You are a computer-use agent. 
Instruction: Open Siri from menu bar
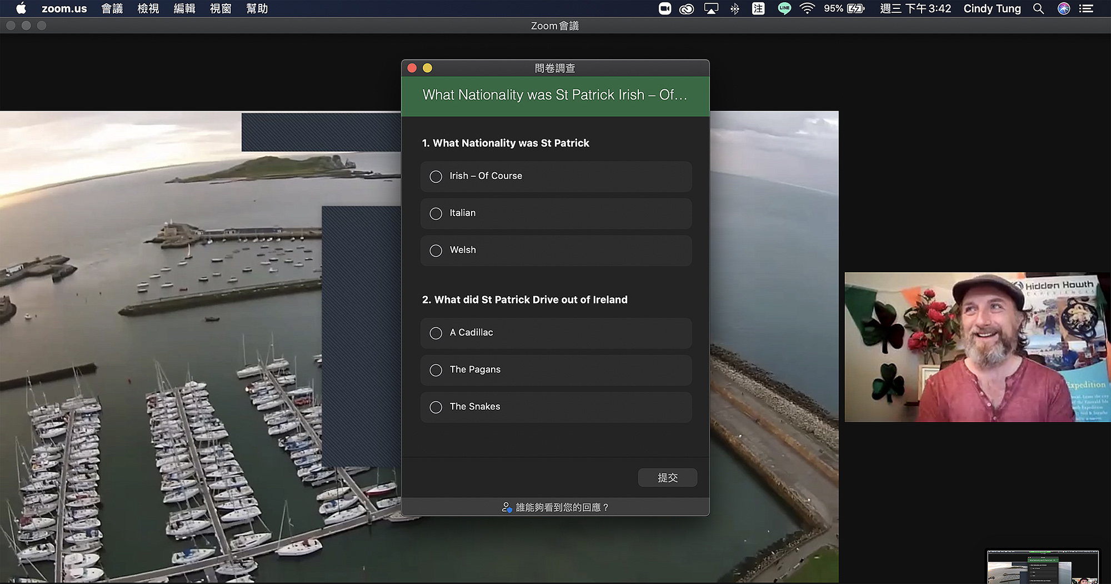[x=1064, y=8]
